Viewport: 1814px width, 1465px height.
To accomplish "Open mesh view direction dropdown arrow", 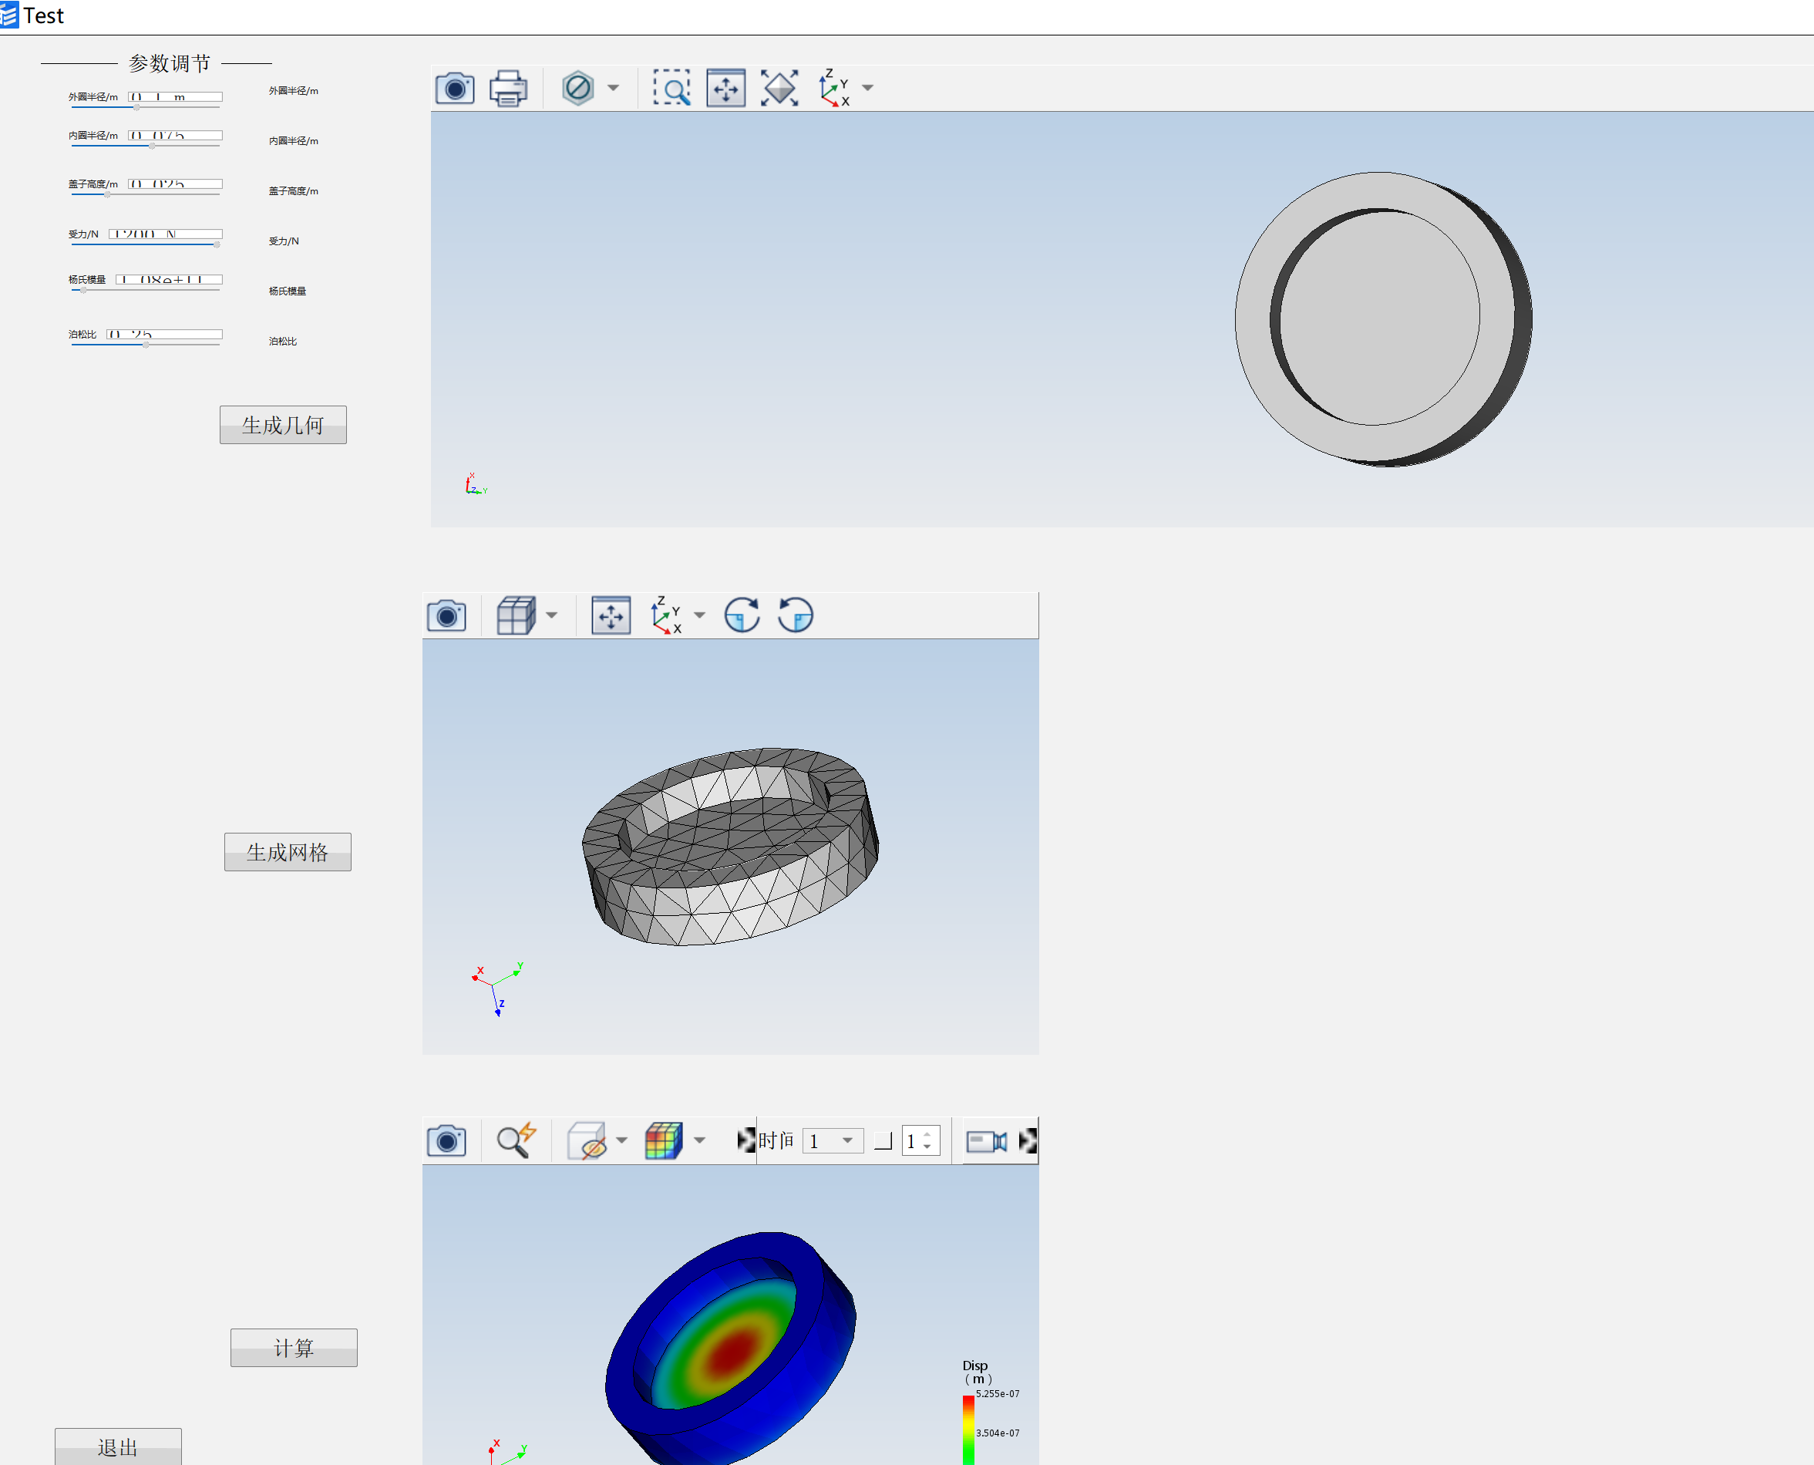I will pyautogui.click(x=699, y=615).
